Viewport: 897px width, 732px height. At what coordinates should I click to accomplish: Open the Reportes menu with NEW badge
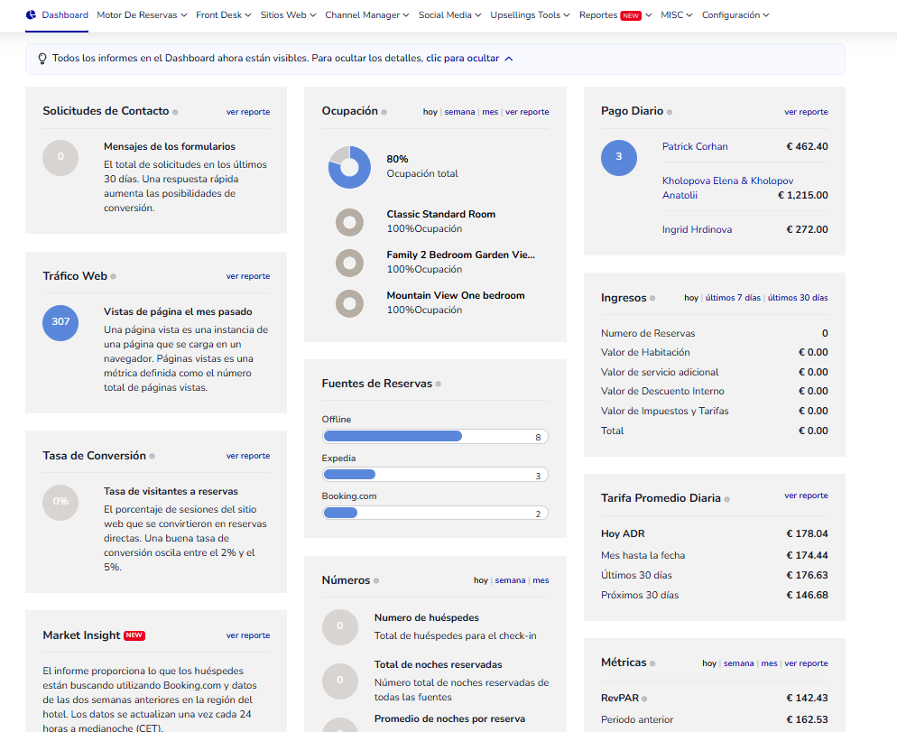pyautogui.click(x=615, y=15)
